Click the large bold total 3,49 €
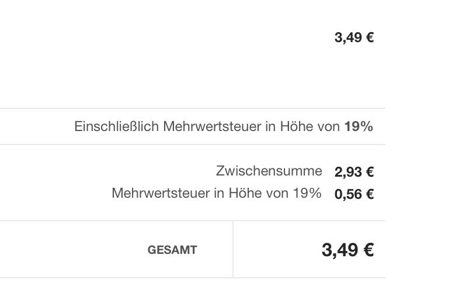452x296 pixels. (x=347, y=250)
